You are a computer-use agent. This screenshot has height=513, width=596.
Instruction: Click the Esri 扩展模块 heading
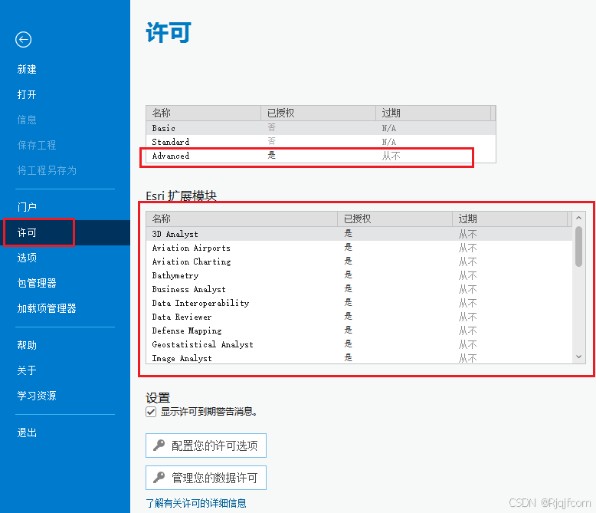(x=182, y=196)
